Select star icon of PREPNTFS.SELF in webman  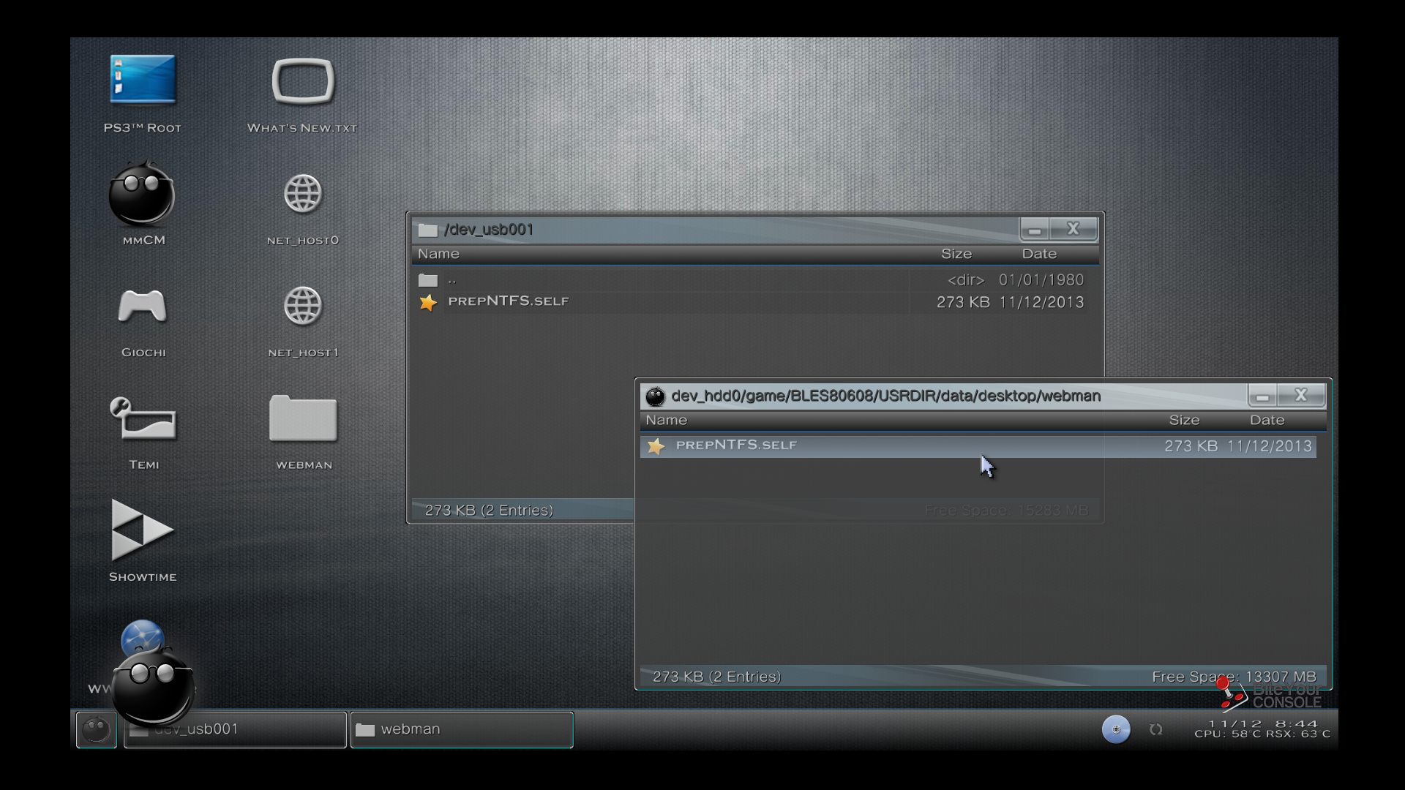coord(656,446)
